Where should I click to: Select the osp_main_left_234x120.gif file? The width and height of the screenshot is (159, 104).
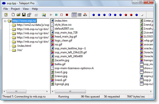pyautogui.click(x=71, y=52)
